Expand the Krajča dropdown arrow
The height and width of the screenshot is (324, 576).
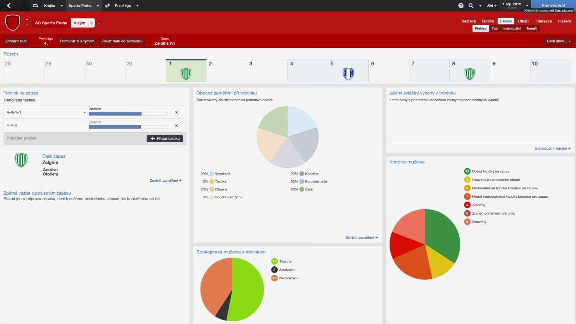62,6
